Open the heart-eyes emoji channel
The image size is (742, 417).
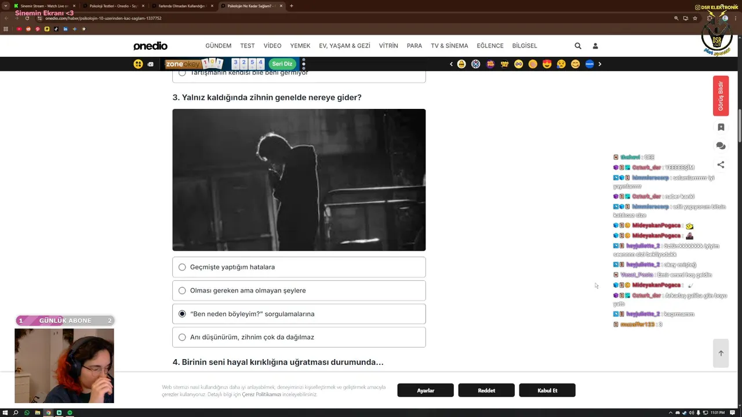pyautogui.click(x=547, y=64)
